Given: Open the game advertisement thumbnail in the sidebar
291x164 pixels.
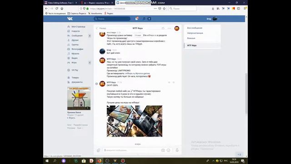Looking at the screenshot, I should tap(79, 98).
